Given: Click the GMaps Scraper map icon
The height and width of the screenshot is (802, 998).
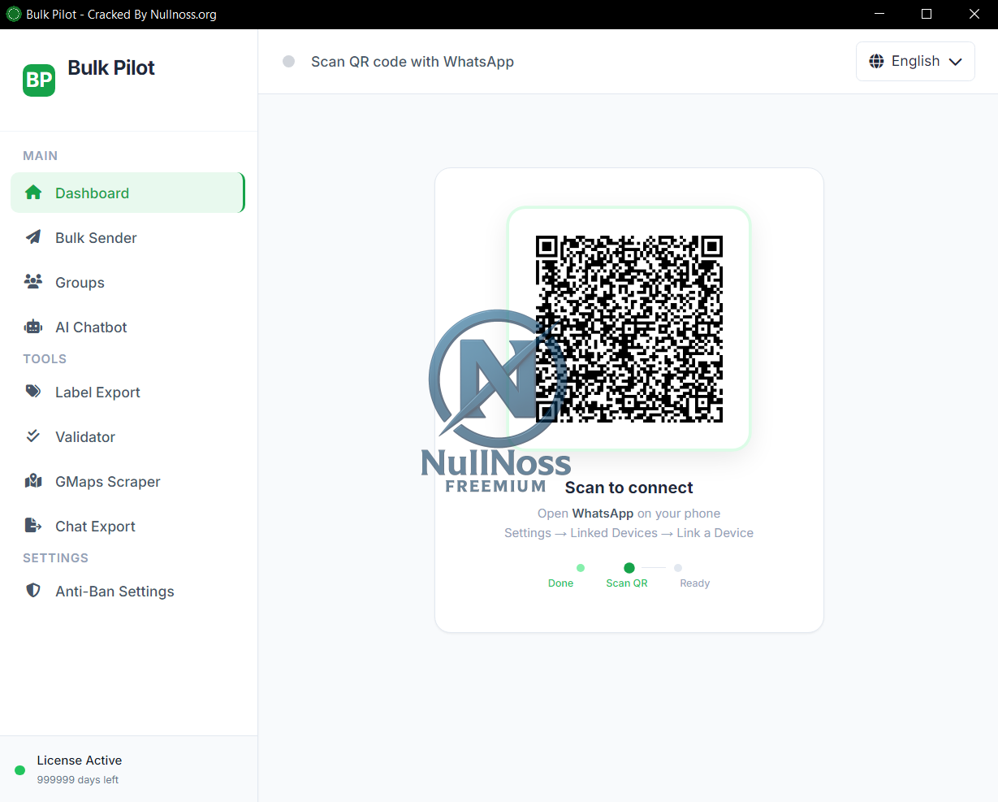Looking at the screenshot, I should [33, 481].
